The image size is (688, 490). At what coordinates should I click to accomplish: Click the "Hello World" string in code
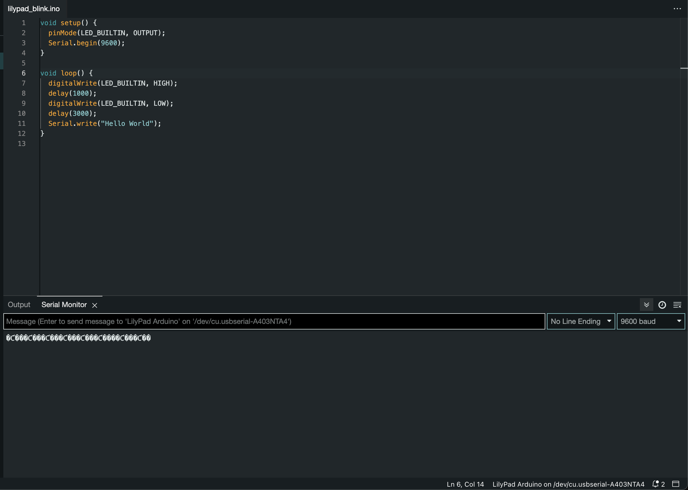[127, 123]
